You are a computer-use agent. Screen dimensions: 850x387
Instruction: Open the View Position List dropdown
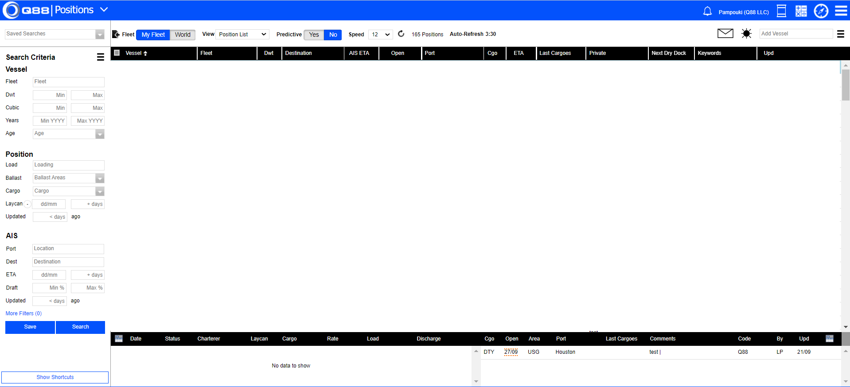click(242, 35)
